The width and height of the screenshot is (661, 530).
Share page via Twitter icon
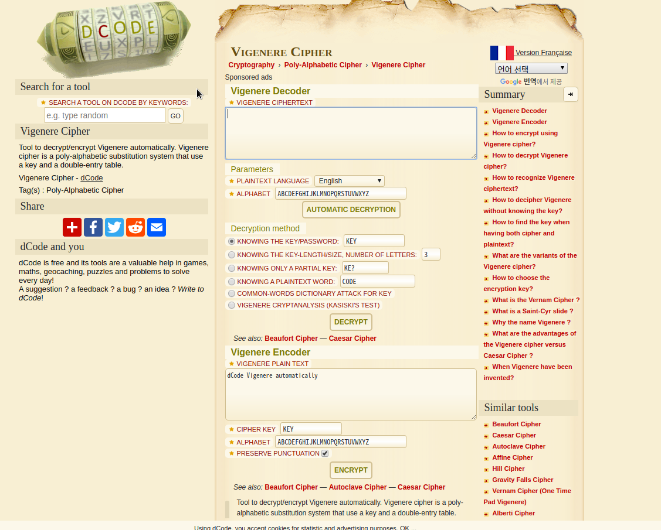pyautogui.click(x=114, y=227)
